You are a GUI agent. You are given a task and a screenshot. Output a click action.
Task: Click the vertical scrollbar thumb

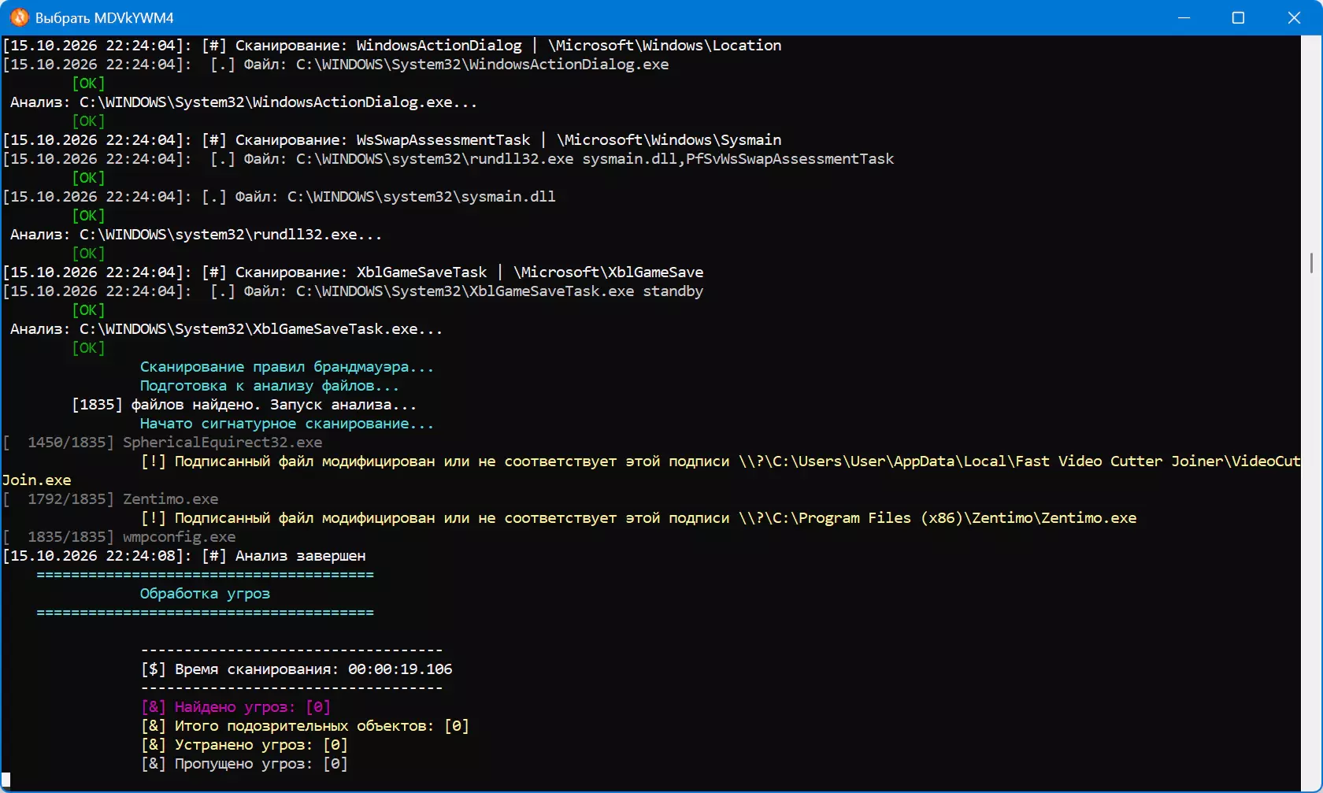click(x=1311, y=263)
